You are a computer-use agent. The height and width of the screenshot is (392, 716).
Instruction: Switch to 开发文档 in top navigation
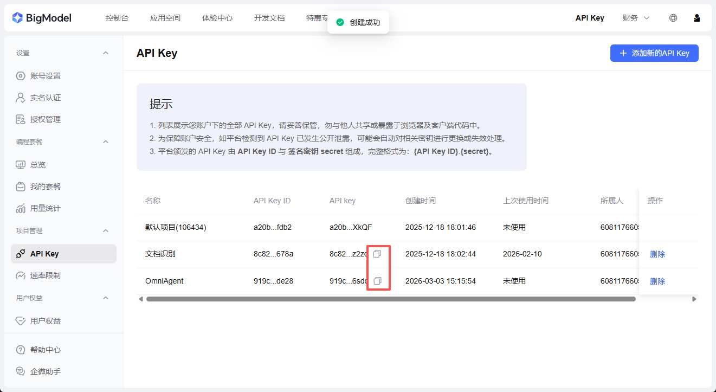269,18
